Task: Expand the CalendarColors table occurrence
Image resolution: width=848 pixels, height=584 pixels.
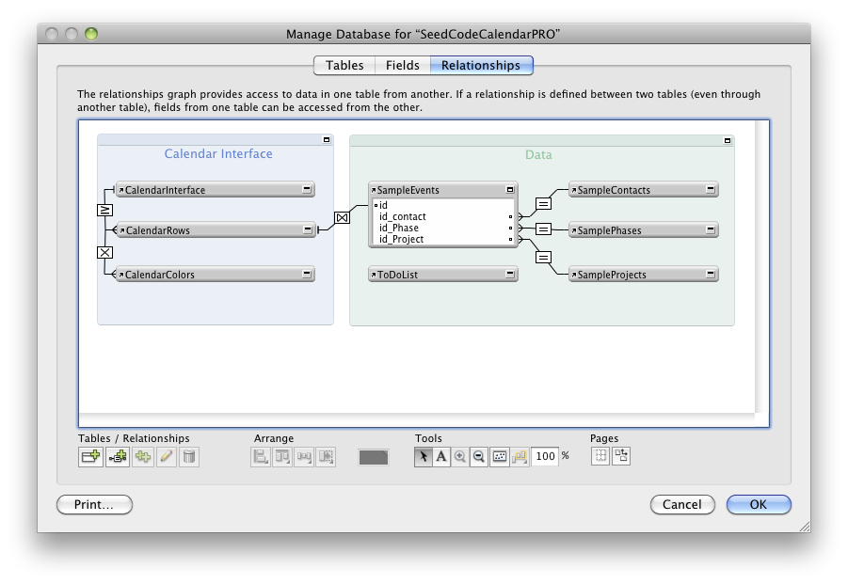Action: click(x=307, y=274)
